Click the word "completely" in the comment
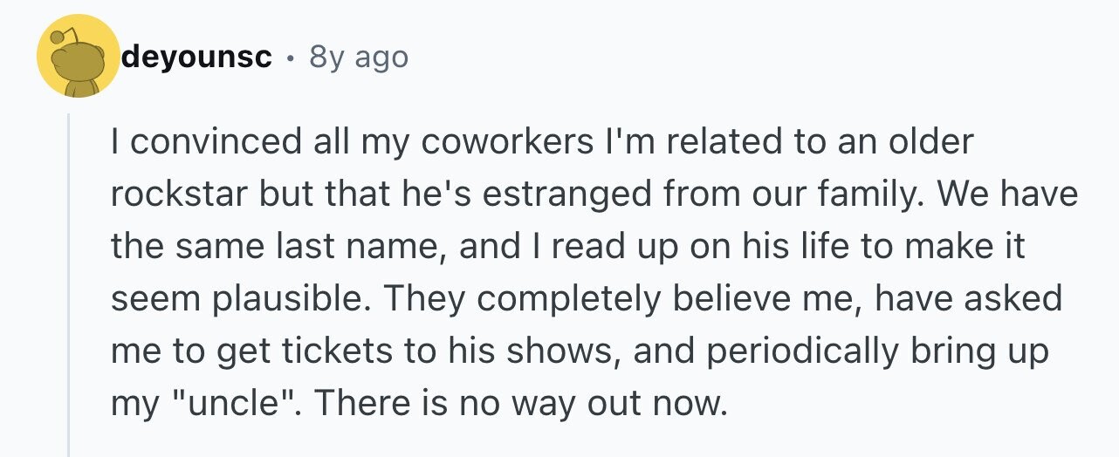This screenshot has width=1119, height=457. pyautogui.click(x=557, y=300)
